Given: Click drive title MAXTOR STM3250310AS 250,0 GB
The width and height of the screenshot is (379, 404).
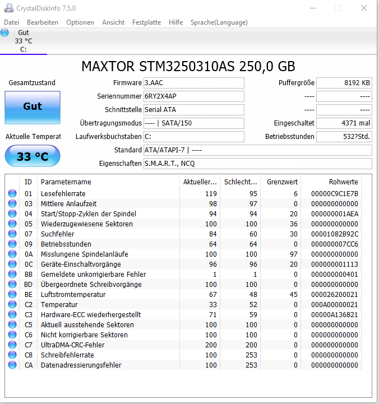Looking at the screenshot, I should (x=188, y=66).
